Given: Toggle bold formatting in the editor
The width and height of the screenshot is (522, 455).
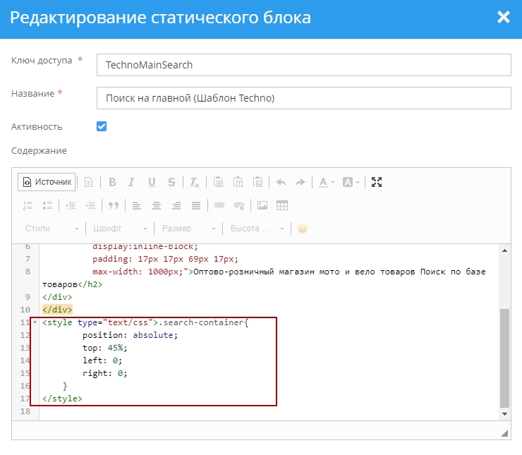Looking at the screenshot, I should pyautogui.click(x=112, y=182).
